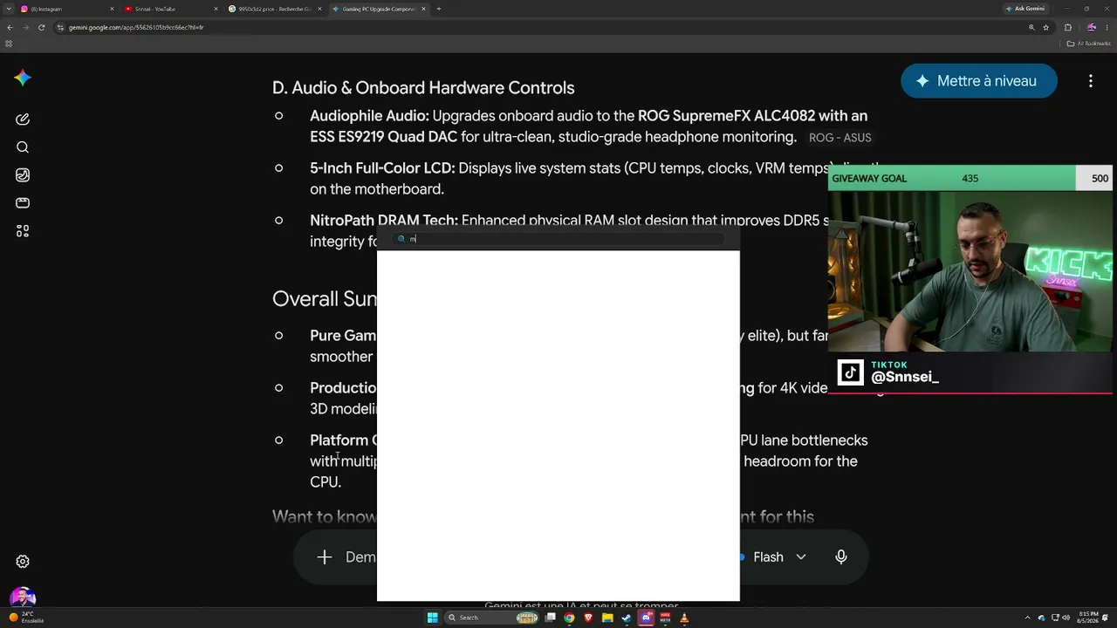Open the search chats magnifier in Gemini sidebar
This screenshot has width=1117, height=628.
[x=23, y=147]
